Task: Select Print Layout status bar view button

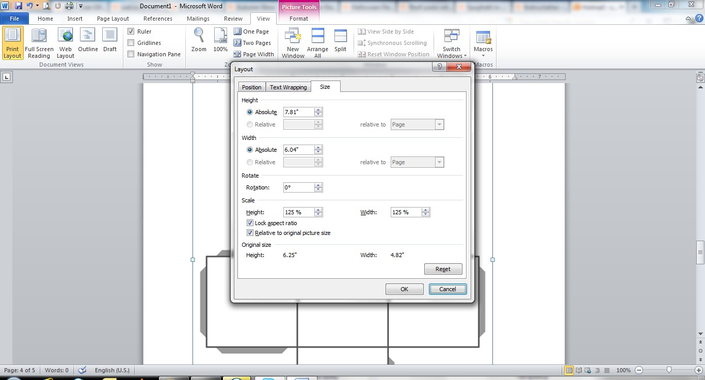Action: coord(569,370)
